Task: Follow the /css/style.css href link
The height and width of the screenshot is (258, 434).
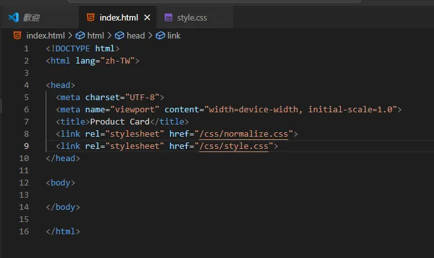Action: pyautogui.click(x=234, y=146)
